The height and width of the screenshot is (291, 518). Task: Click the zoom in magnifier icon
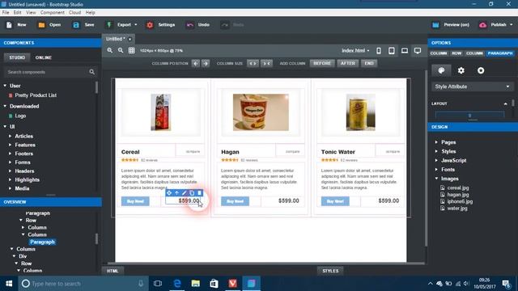coord(110,50)
